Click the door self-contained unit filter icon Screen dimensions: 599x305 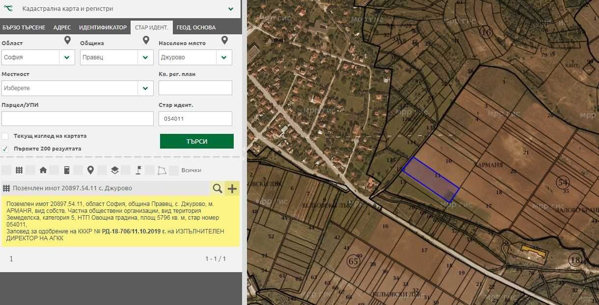[67, 170]
